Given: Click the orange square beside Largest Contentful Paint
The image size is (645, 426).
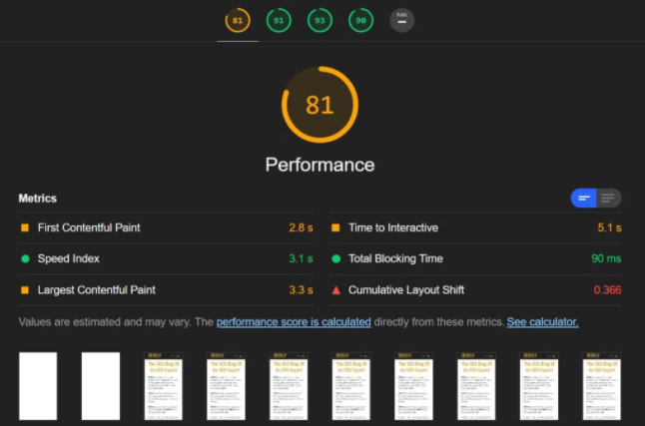Looking at the screenshot, I should click(x=25, y=290).
